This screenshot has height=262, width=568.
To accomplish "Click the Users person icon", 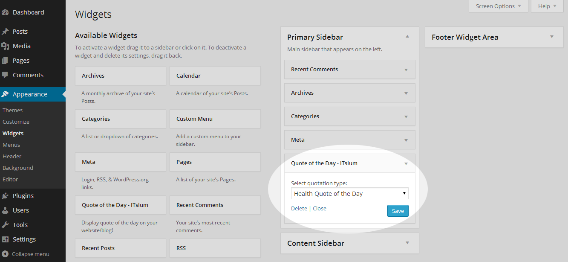I will coord(5,210).
